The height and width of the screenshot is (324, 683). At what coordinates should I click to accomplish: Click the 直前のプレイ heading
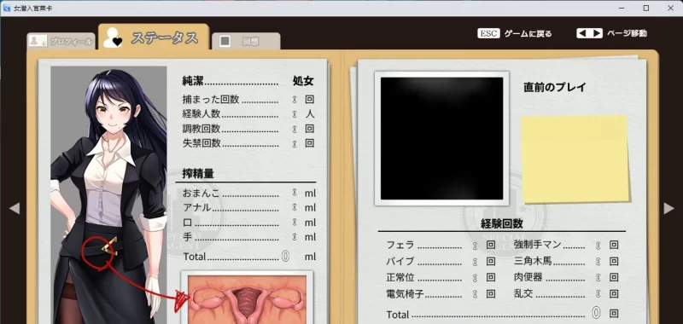[554, 87]
